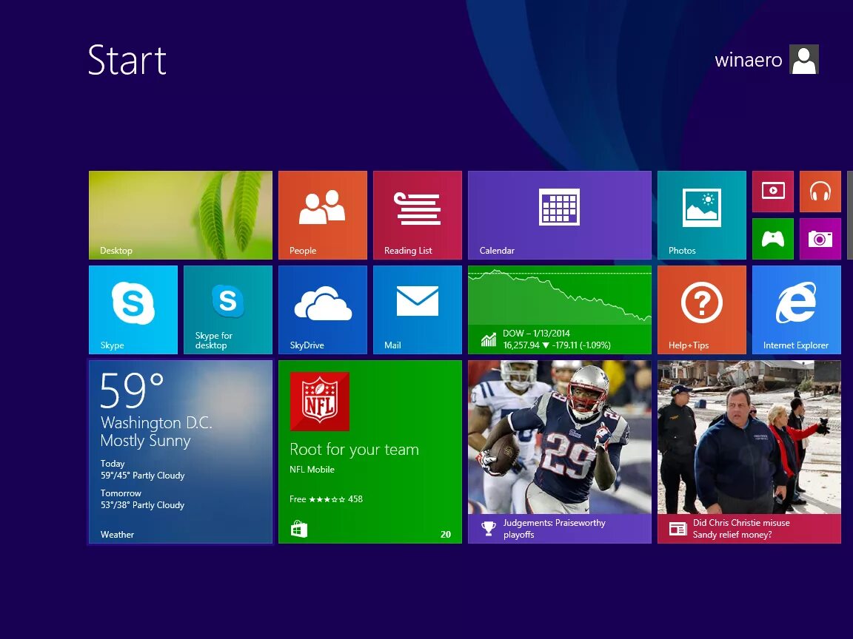
Task: Click the 'Mostly Sunny' condition text
Action: tap(145, 441)
